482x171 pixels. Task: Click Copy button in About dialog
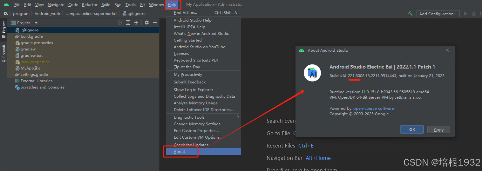pyautogui.click(x=439, y=129)
